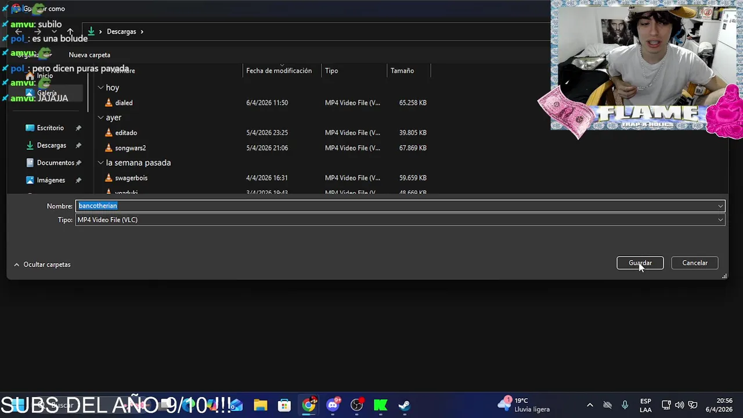The width and height of the screenshot is (743, 418).
Task: Open the weather widget showing 19°C
Action: [x=524, y=405]
